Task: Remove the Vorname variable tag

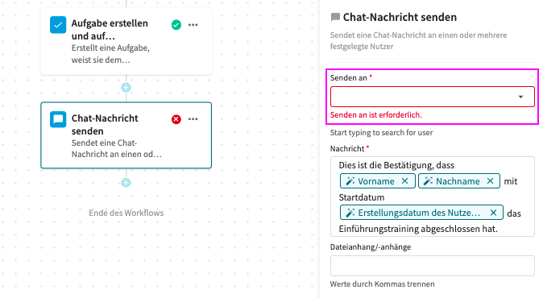Action: [x=404, y=180]
